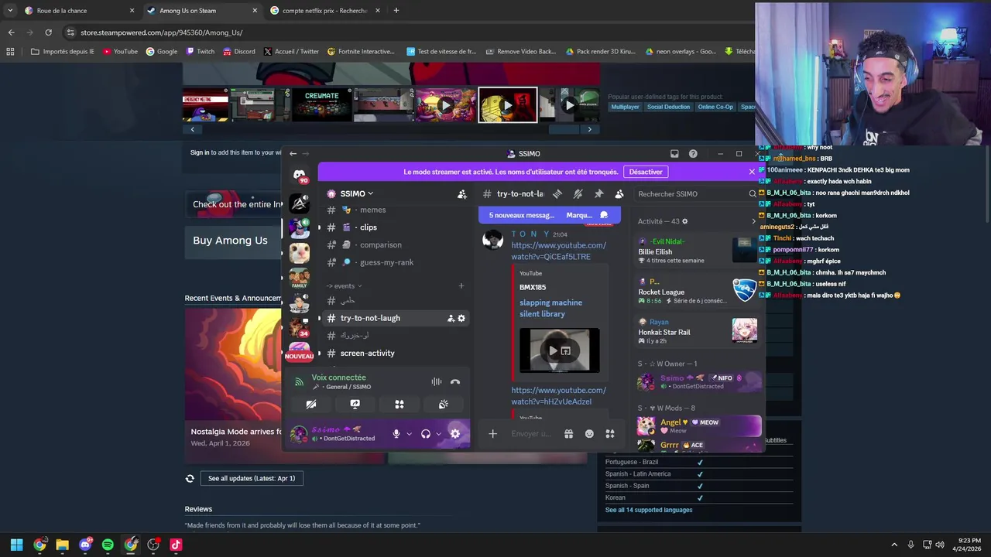Click attach plus button in message box
This screenshot has width=991, height=557.
(x=492, y=434)
